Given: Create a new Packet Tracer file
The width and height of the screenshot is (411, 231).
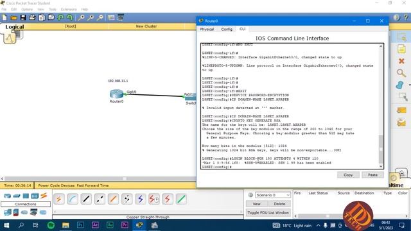Looking at the screenshot, I should (x=4, y=17).
